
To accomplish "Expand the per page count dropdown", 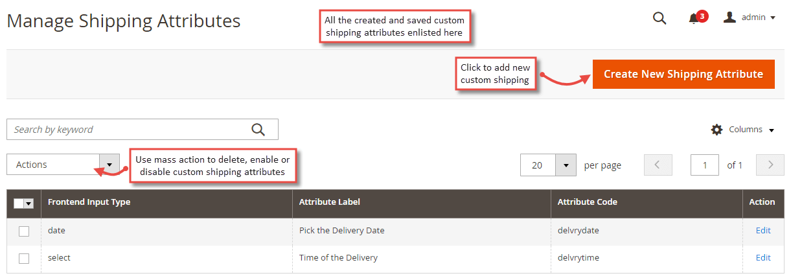I will pyautogui.click(x=548, y=165).
